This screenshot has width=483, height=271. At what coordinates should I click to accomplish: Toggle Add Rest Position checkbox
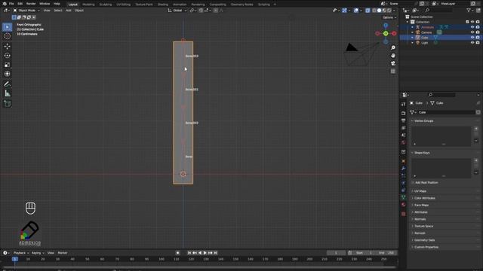413,182
